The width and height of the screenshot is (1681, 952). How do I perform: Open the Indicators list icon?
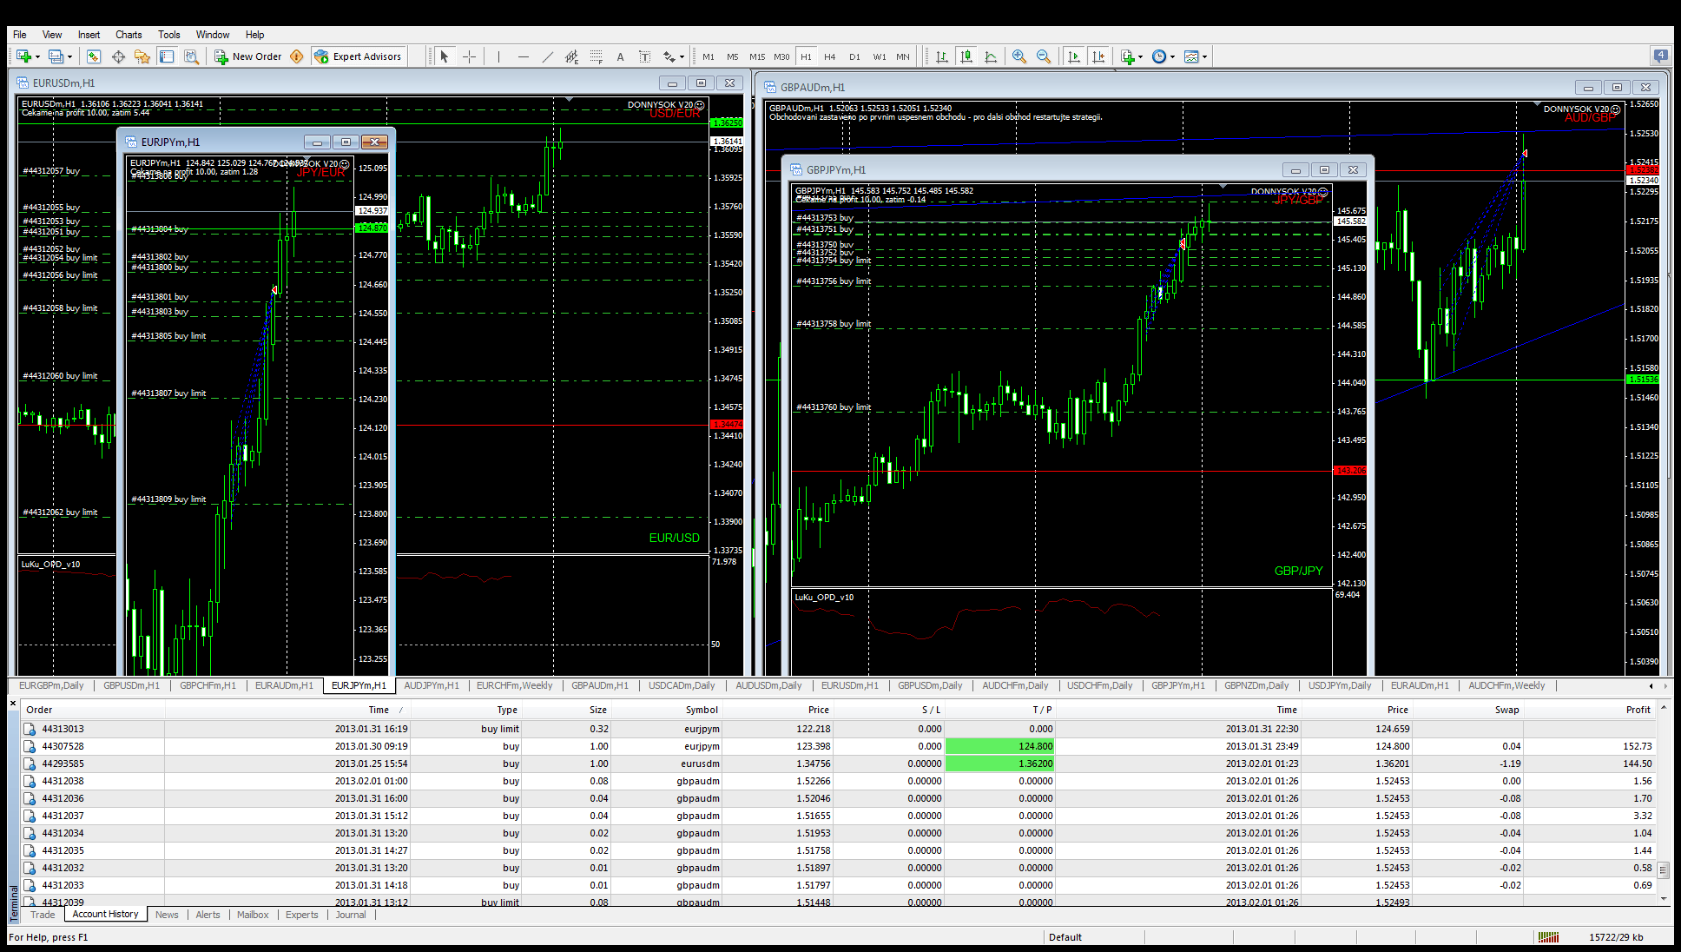(x=1127, y=56)
